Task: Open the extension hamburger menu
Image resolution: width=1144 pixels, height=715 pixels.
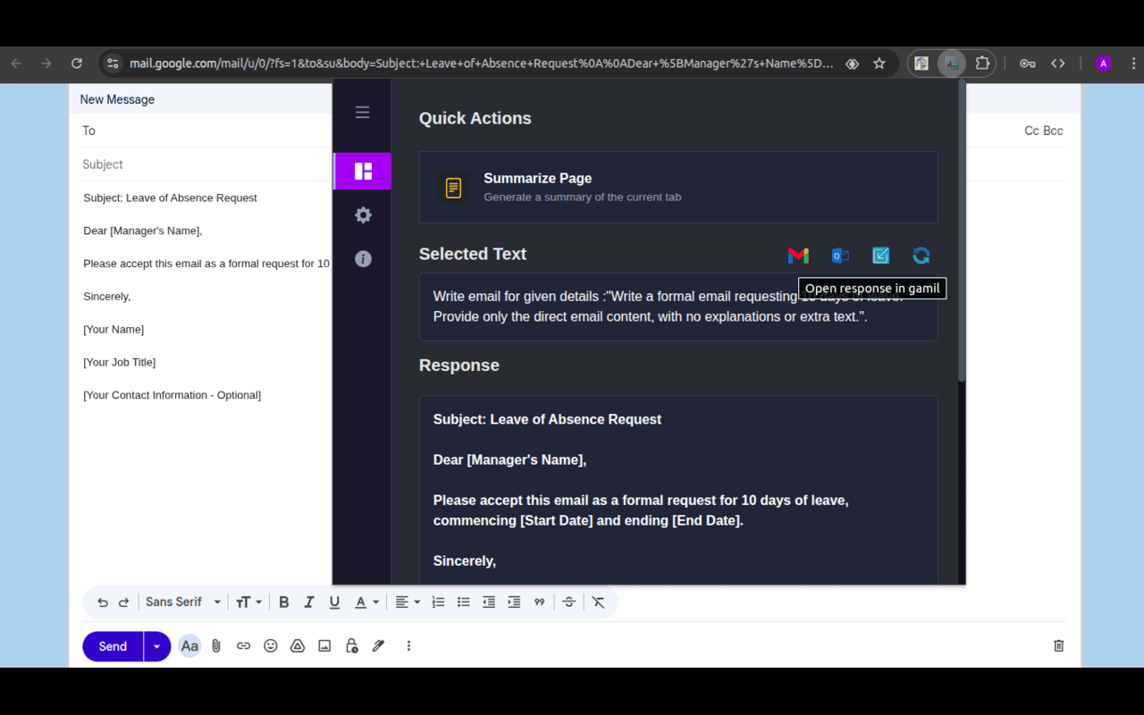Action: pos(362,113)
